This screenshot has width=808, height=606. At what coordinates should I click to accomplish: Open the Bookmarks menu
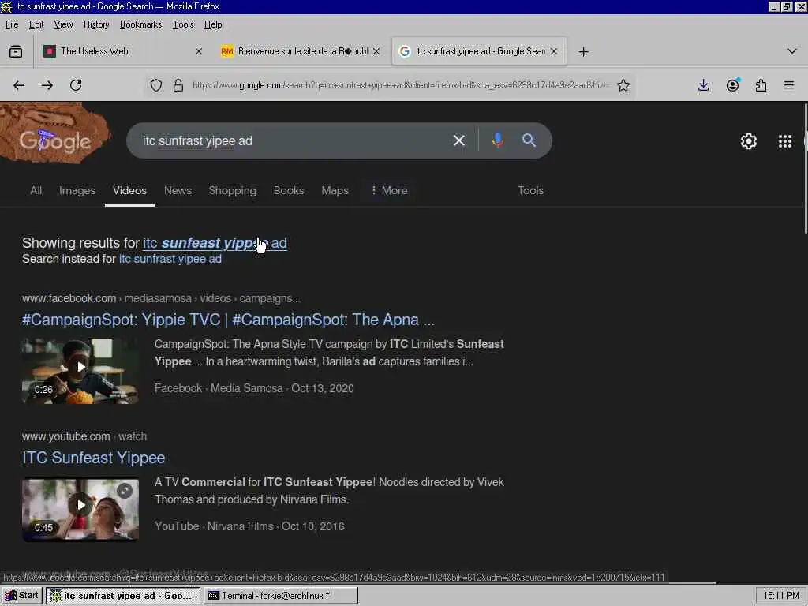pyautogui.click(x=140, y=24)
